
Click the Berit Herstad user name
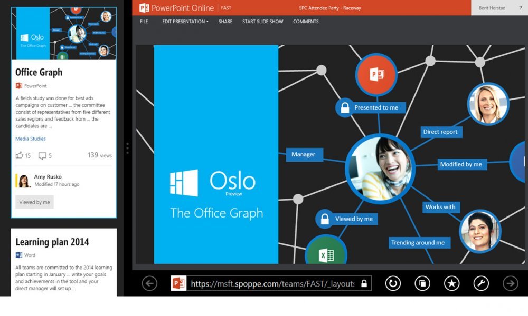pos(492,8)
